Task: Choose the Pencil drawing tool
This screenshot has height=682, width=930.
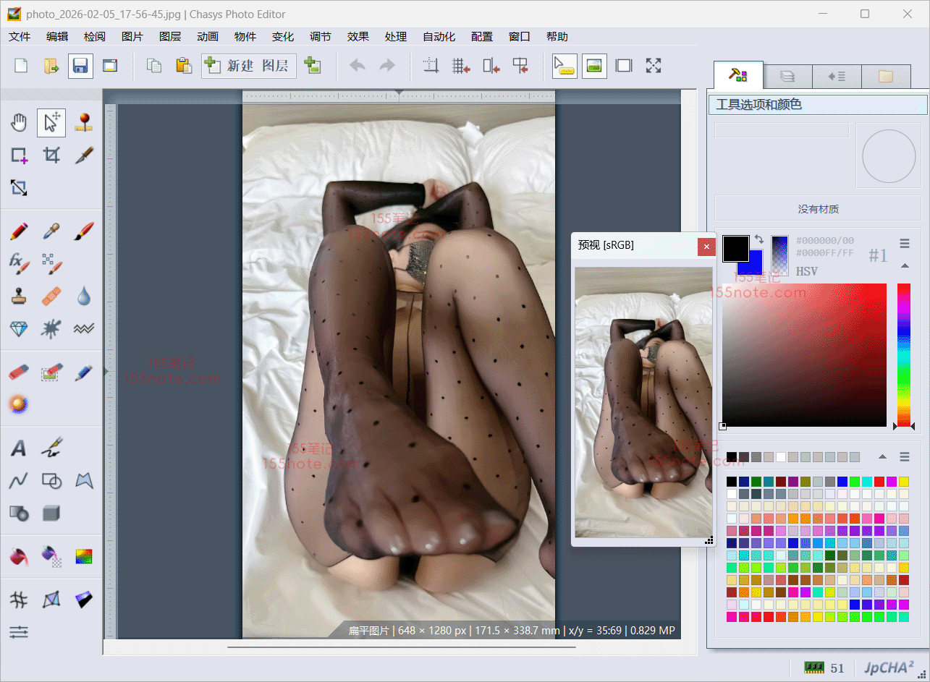Action: pyautogui.click(x=19, y=231)
